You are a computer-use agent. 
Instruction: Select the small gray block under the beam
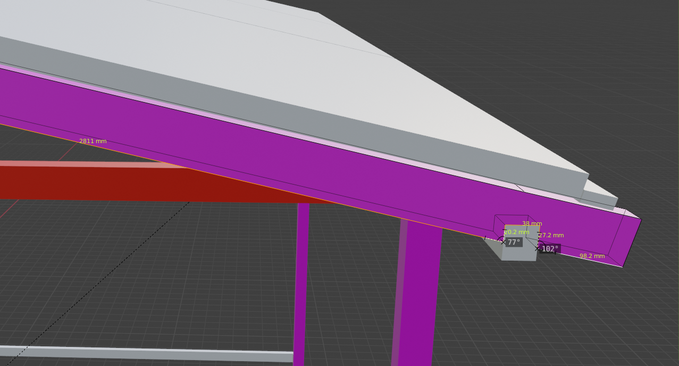tap(518, 253)
